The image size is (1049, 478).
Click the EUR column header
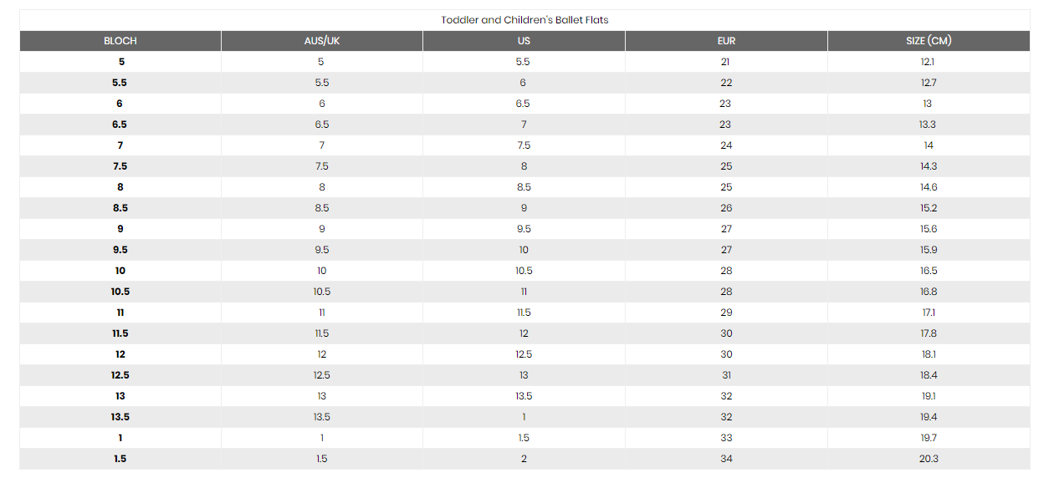[726, 41]
